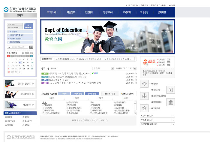Click the USER ID input field

(15, 24)
